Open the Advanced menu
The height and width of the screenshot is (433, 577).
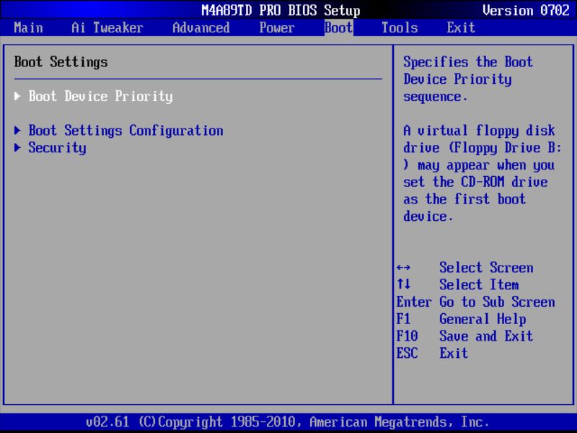(201, 27)
